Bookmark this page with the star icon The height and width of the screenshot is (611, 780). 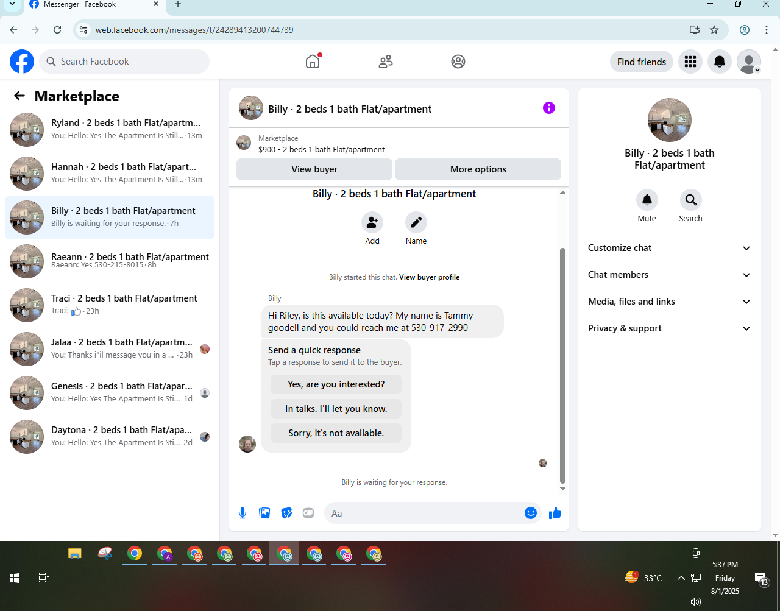tap(714, 30)
